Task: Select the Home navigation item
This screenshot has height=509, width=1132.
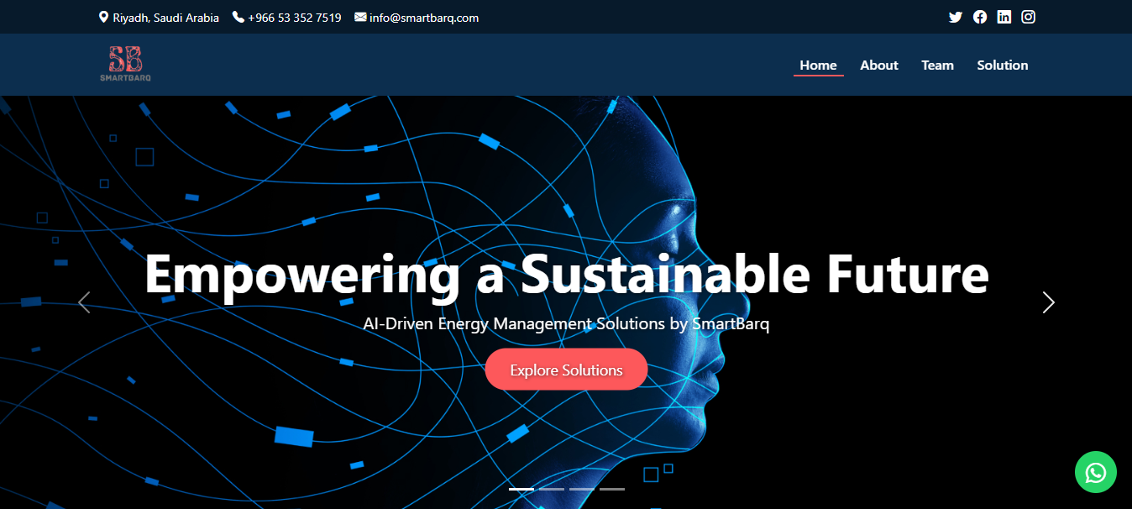Action: 818,65
